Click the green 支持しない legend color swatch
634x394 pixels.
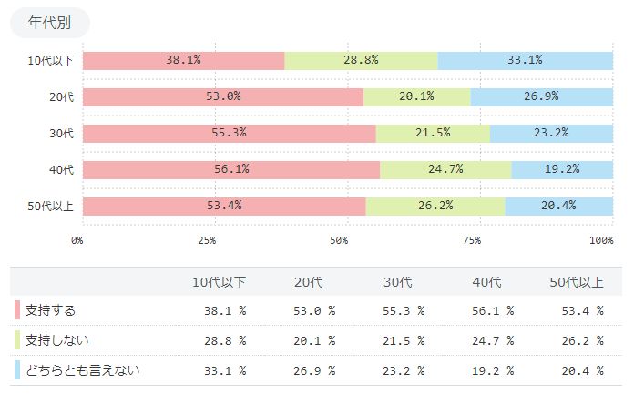point(17,339)
